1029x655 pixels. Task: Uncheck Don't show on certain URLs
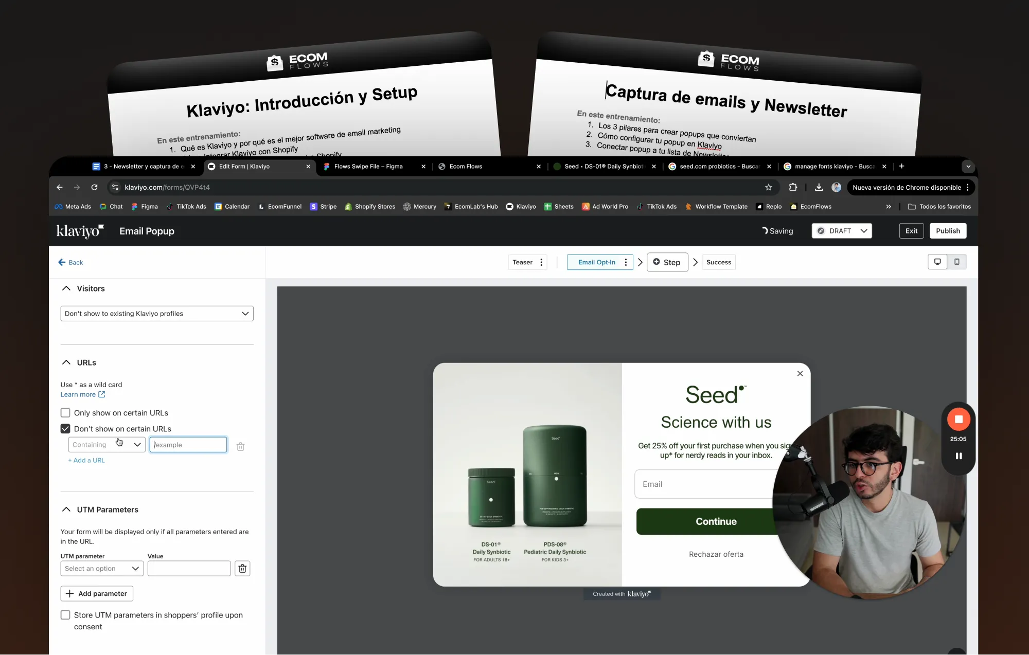click(65, 429)
